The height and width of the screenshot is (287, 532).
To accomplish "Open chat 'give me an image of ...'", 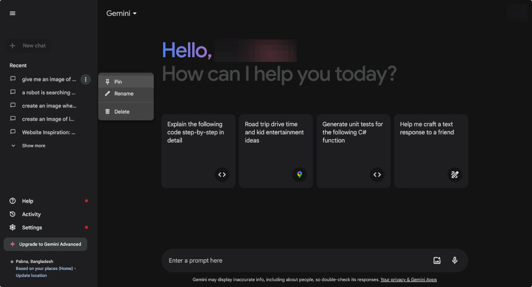I will click(49, 79).
